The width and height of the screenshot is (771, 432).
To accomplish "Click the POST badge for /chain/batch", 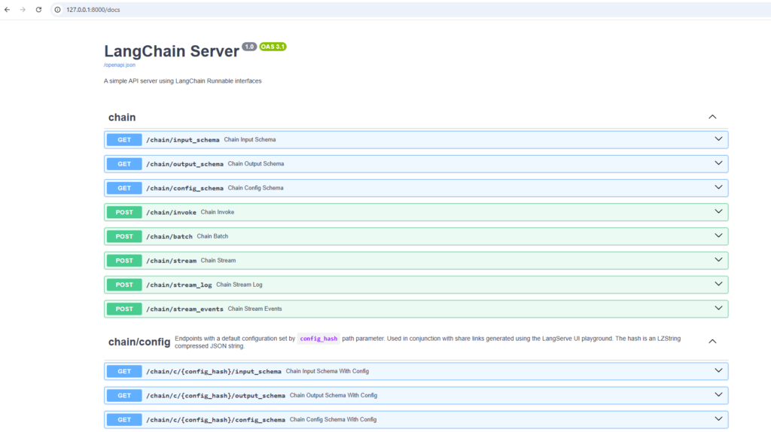I will 124,236.
